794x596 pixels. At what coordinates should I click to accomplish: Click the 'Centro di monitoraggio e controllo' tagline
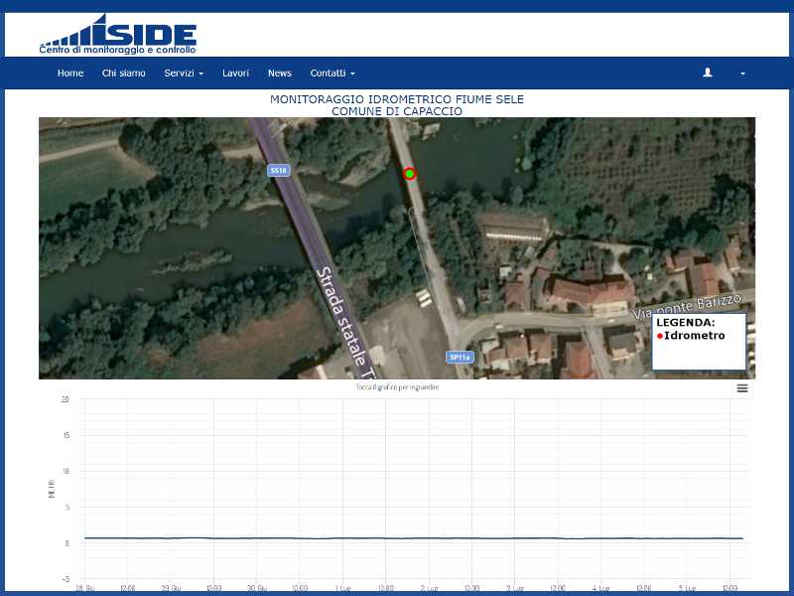coord(117,50)
